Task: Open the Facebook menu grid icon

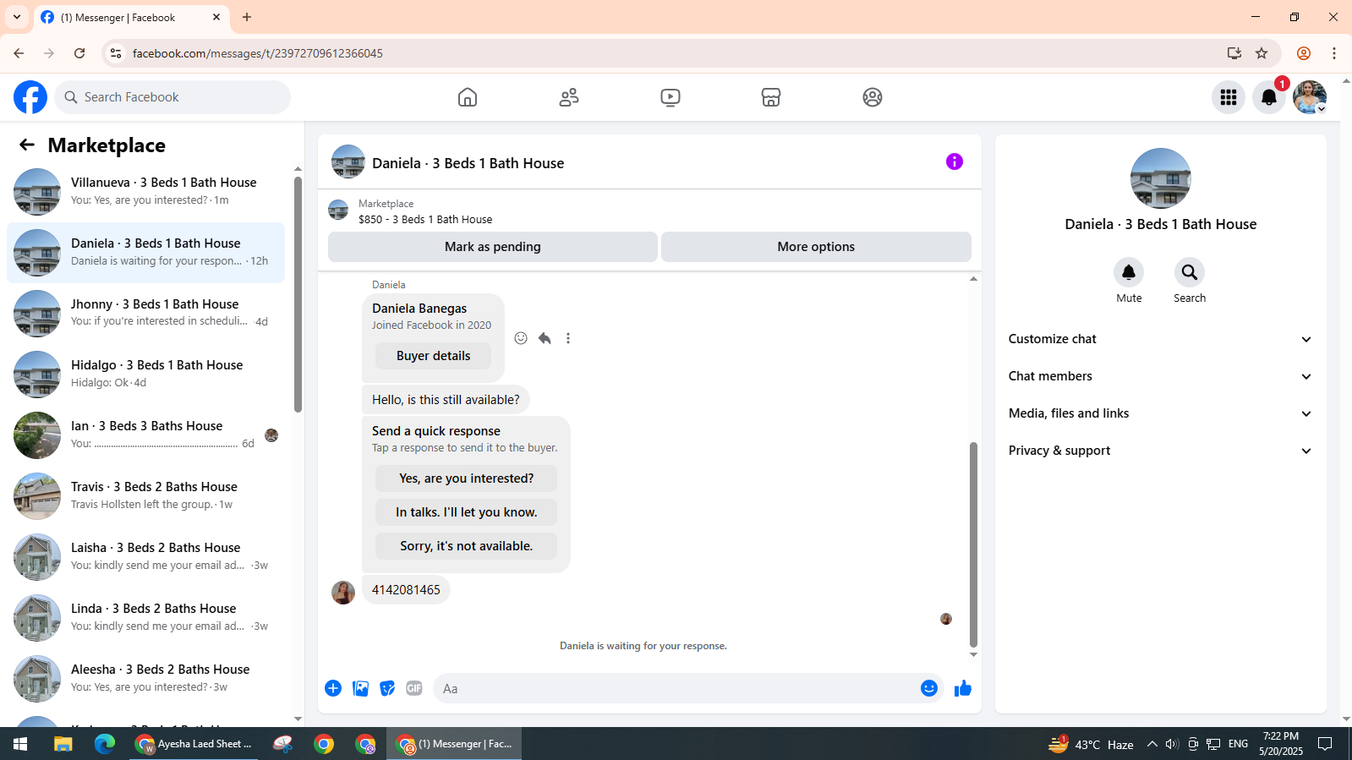Action: point(1229,97)
